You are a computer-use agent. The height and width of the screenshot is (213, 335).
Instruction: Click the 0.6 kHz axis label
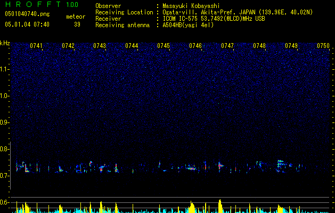[x=5, y=202]
